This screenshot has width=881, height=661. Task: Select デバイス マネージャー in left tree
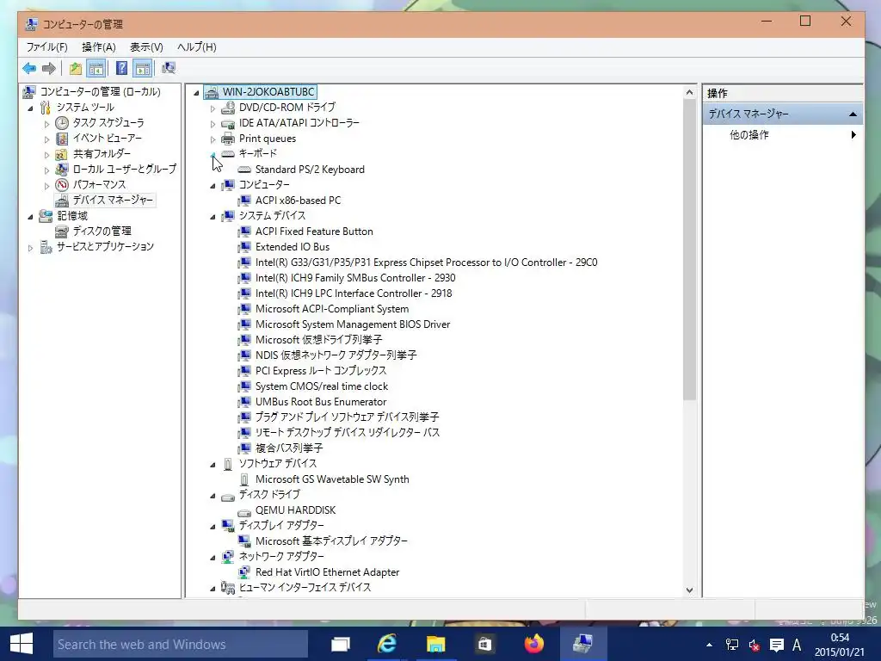coord(113,200)
